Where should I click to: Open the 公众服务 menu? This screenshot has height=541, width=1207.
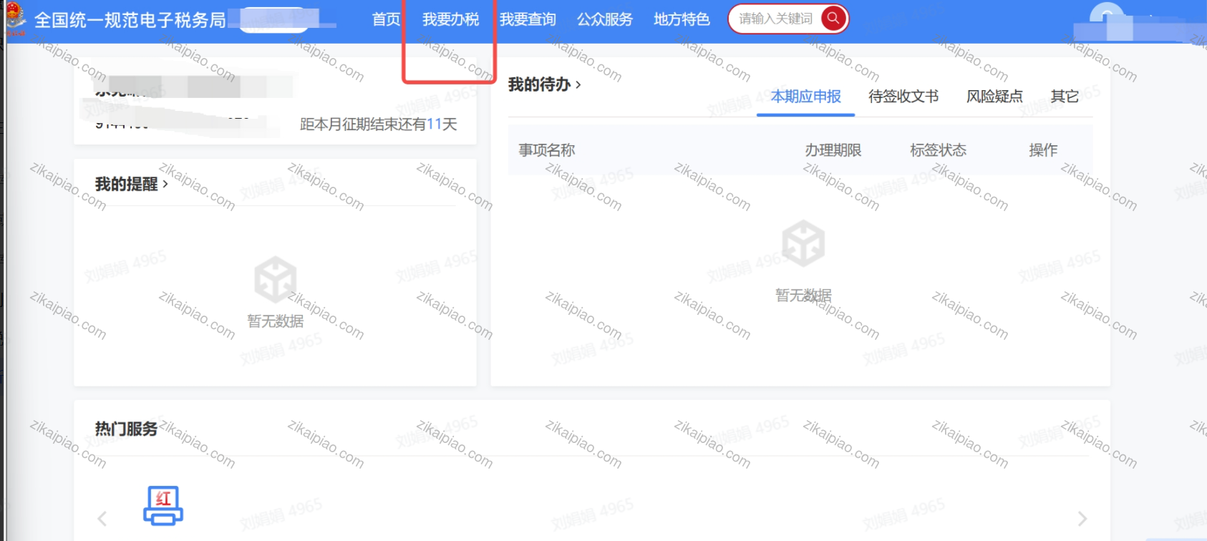pyautogui.click(x=605, y=19)
